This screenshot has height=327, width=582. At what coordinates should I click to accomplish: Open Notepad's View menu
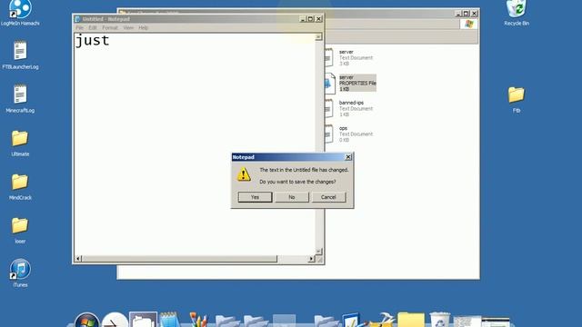coord(128,28)
